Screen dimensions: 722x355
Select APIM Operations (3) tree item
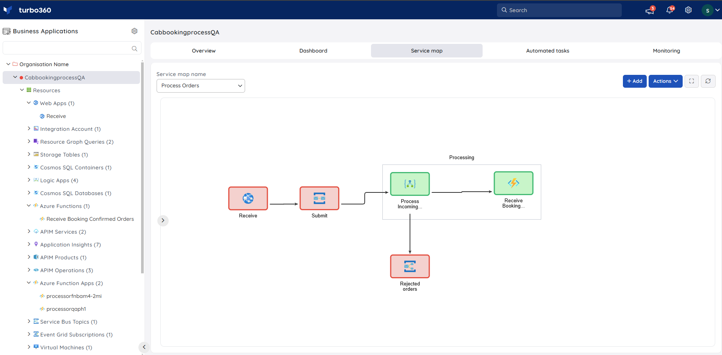click(x=67, y=270)
